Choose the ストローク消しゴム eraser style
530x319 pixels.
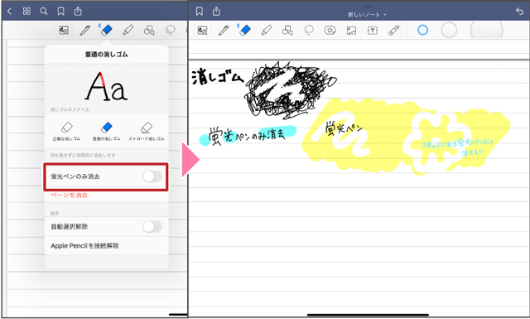click(x=147, y=131)
